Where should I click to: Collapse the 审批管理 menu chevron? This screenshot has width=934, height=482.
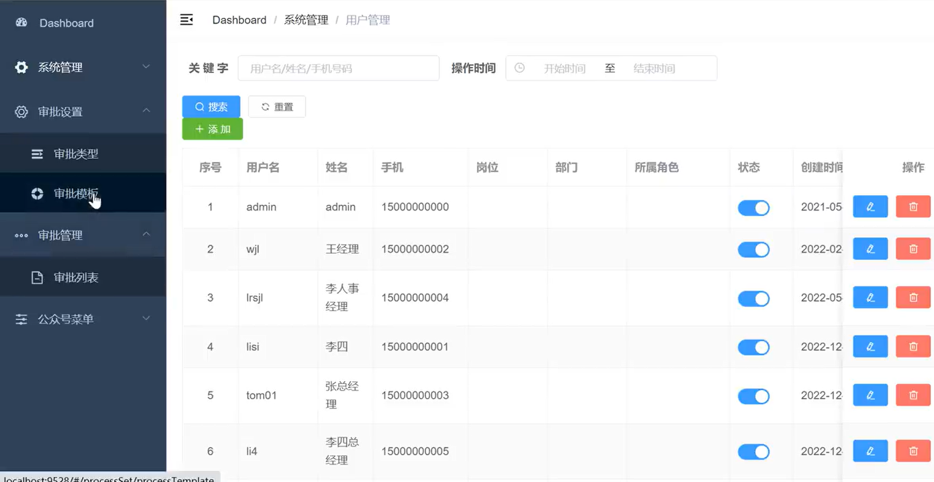[x=146, y=234]
